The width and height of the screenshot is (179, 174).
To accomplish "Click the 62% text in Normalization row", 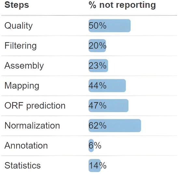I will click(x=98, y=125).
